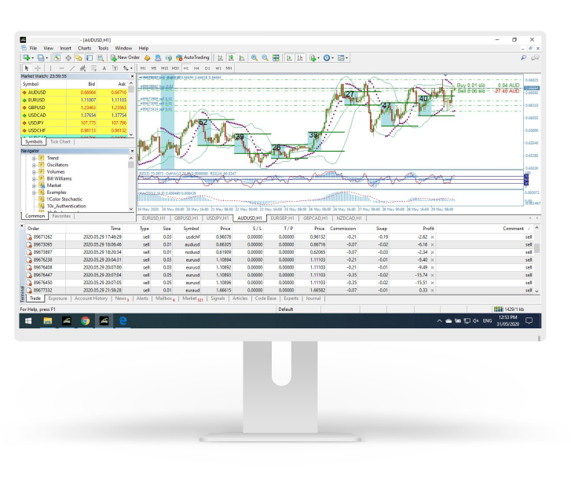Switch chart to candlesticks icon
Viewport: 571px width, 498px height.
(x=231, y=57)
